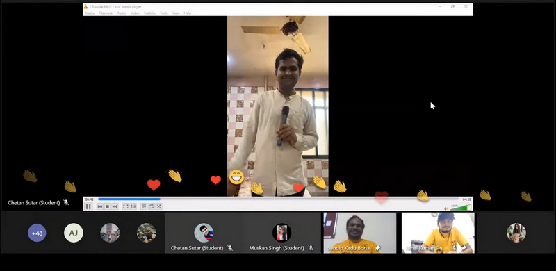Select Muskan Singh participant tile

pyautogui.click(x=282, y=233)
